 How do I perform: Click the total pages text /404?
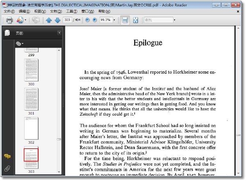pos(77,20)
